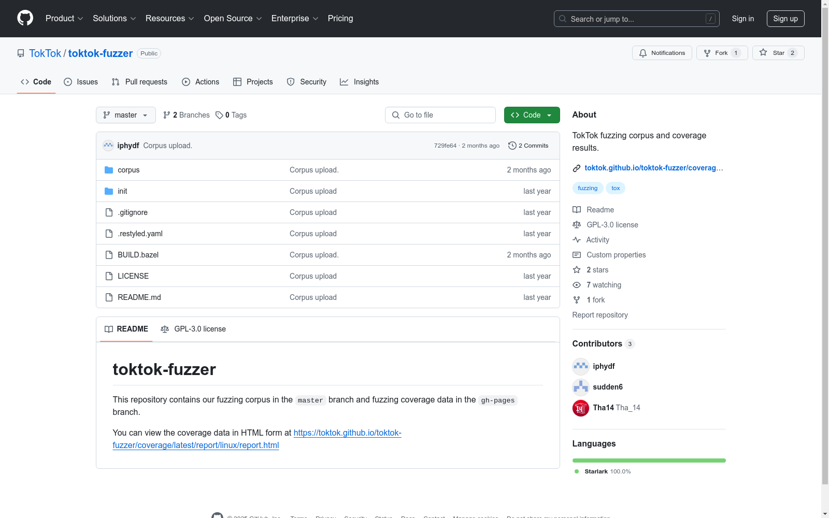Click the Custom properties note icon
Image resolution: width=829 pixels, height=518 pixels.
click(577, 255)
